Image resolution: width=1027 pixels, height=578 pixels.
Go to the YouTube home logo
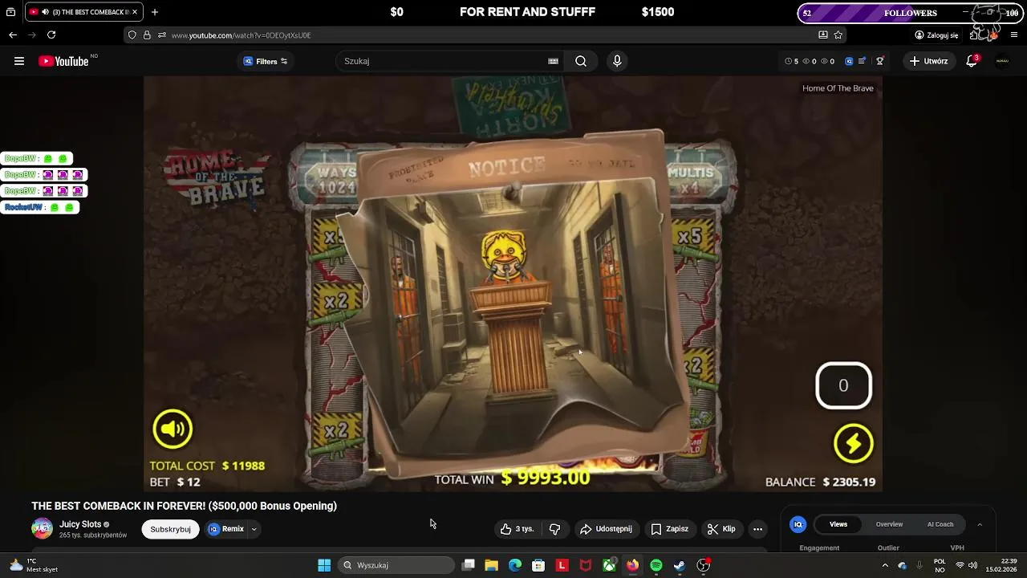click(63, 61)
